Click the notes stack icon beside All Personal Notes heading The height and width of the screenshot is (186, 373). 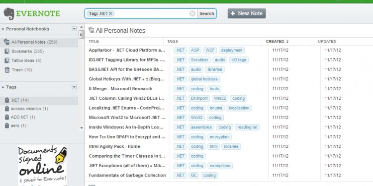pyautogui.click(x=91, y=30)
